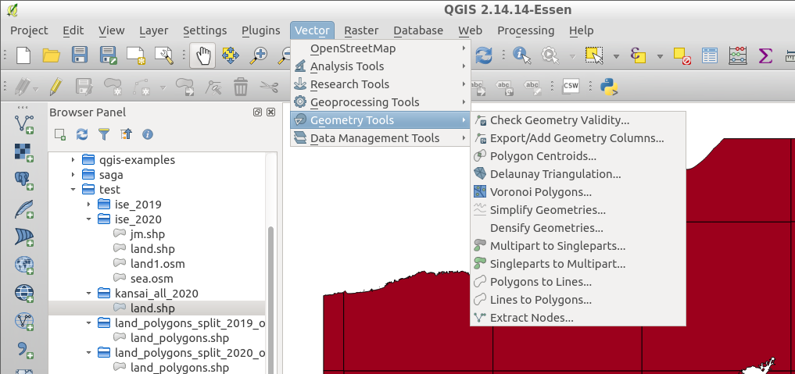
Task: Expand the qgis-examples folder
Action: pyautogui.click(x=73, y=160)
